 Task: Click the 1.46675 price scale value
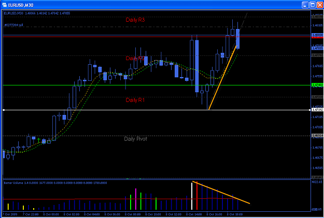click(x=318, y=158)
